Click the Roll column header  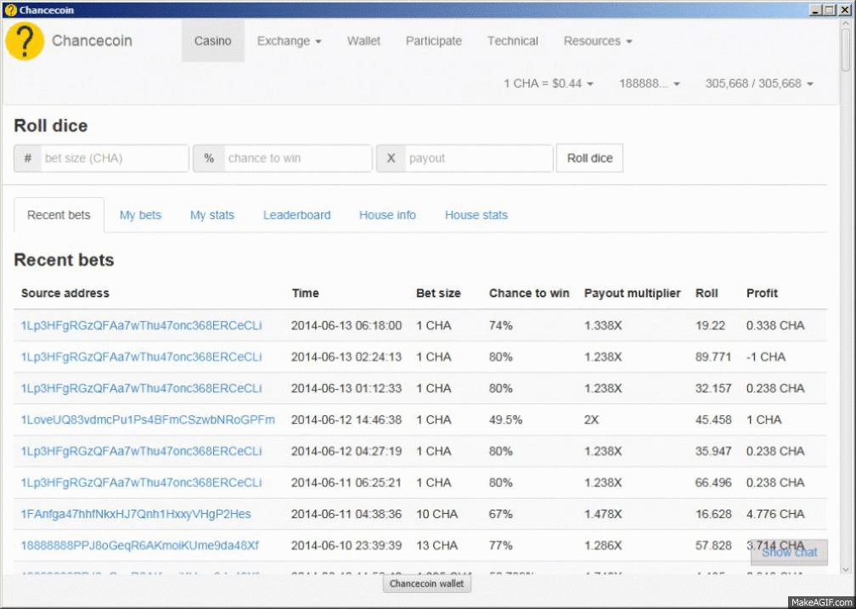click(707, 293)
